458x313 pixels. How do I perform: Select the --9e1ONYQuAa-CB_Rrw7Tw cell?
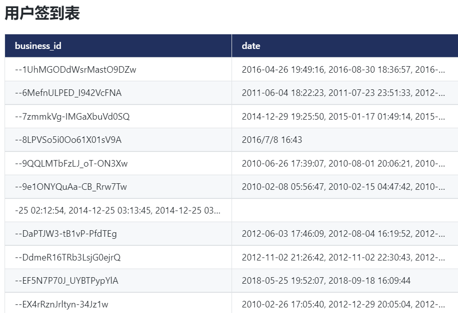click(71, 187)
